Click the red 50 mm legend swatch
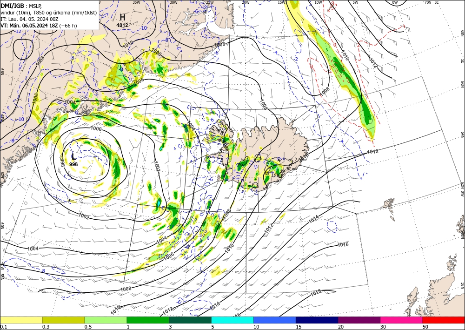Viewport: 465px width, 330px height. 444,320
